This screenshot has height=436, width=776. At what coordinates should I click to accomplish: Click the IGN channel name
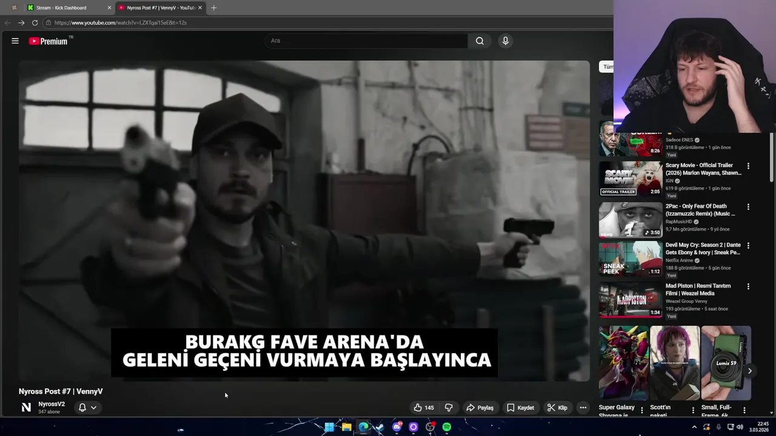pyautogui.click(x=669, y=180)
